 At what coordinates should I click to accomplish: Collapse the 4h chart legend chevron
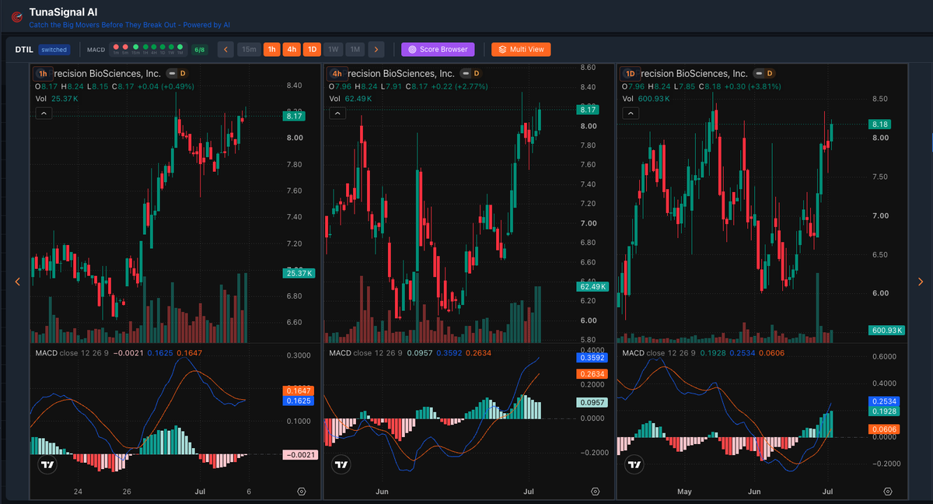point(337,113)
